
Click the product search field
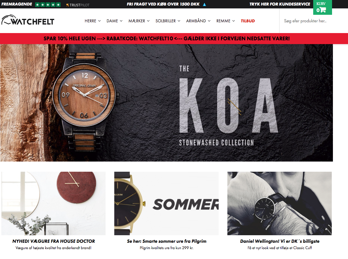click(x=313, y=21)
